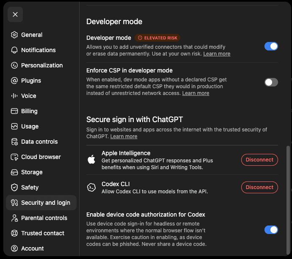
Task: Select the Security and login section
Action: 41,203
